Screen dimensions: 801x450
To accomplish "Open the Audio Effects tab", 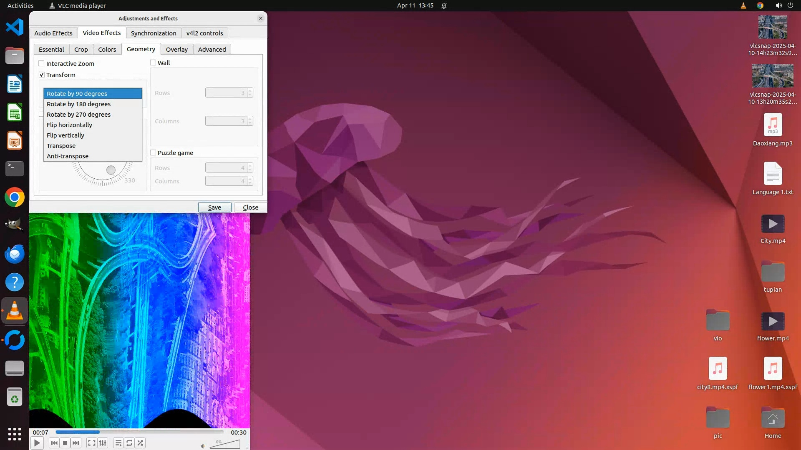I will pyautogui.click(x=53, y=33).
